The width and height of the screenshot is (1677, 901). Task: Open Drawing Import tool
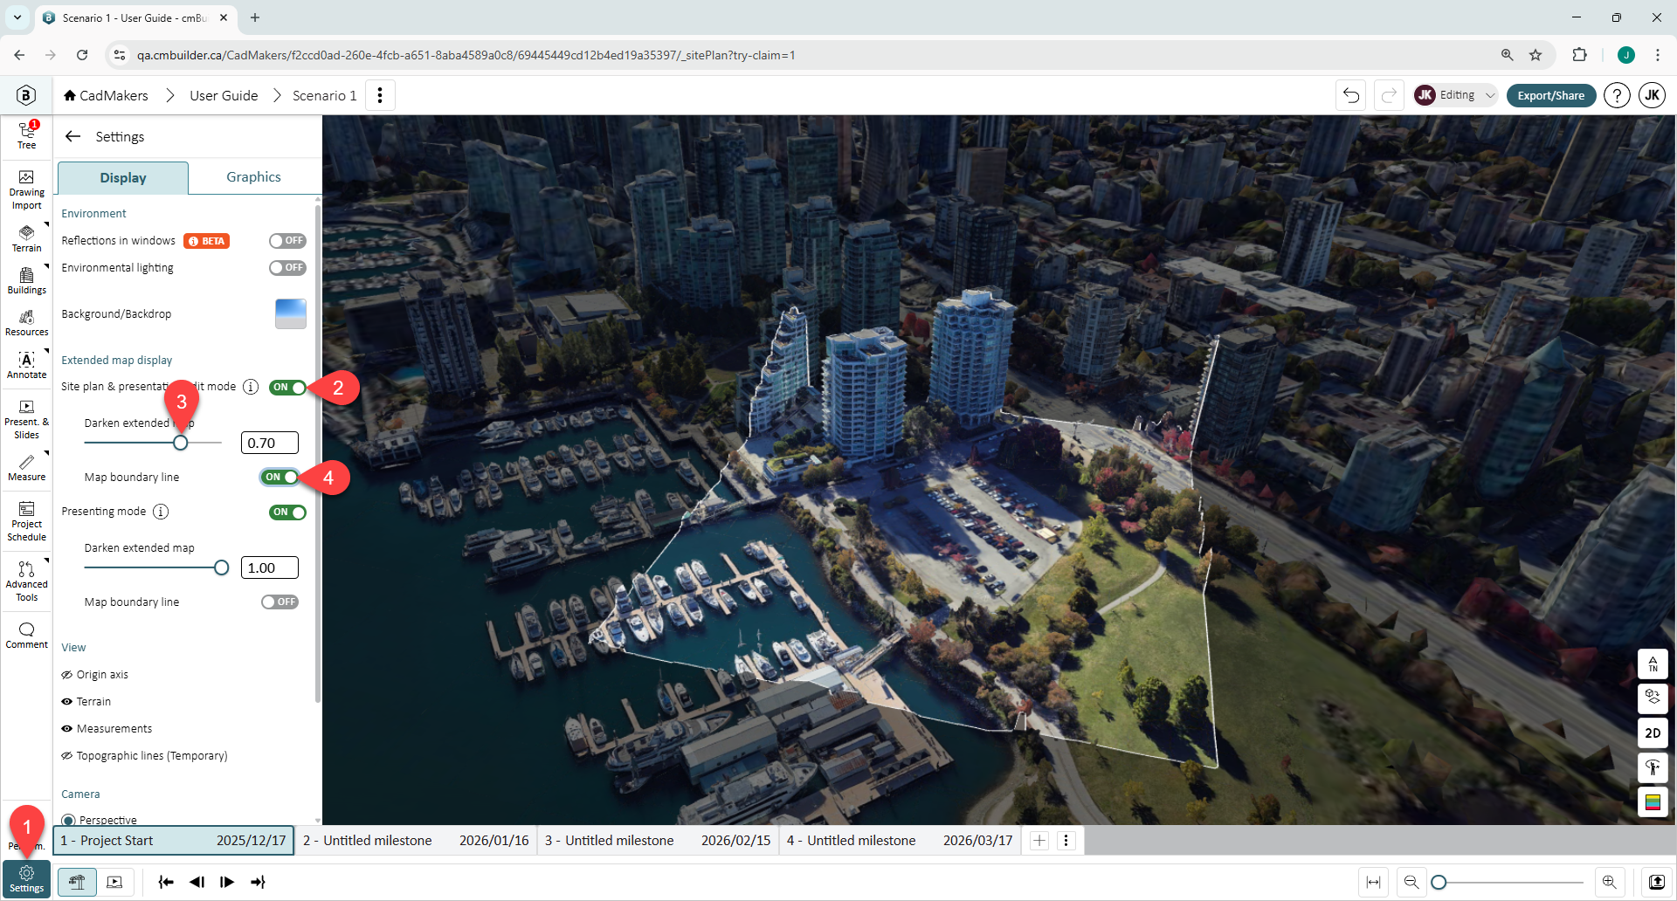point(26,190)
